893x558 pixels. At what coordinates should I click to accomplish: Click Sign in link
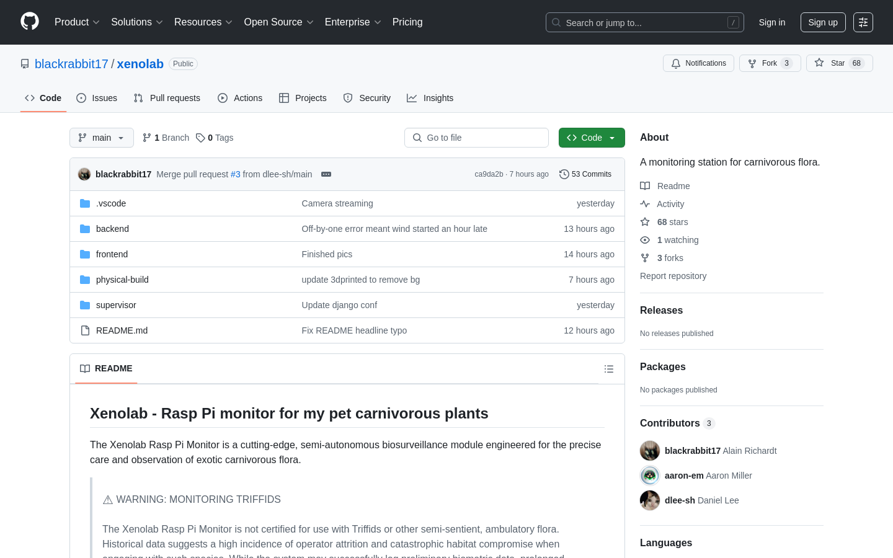point(772,22)
